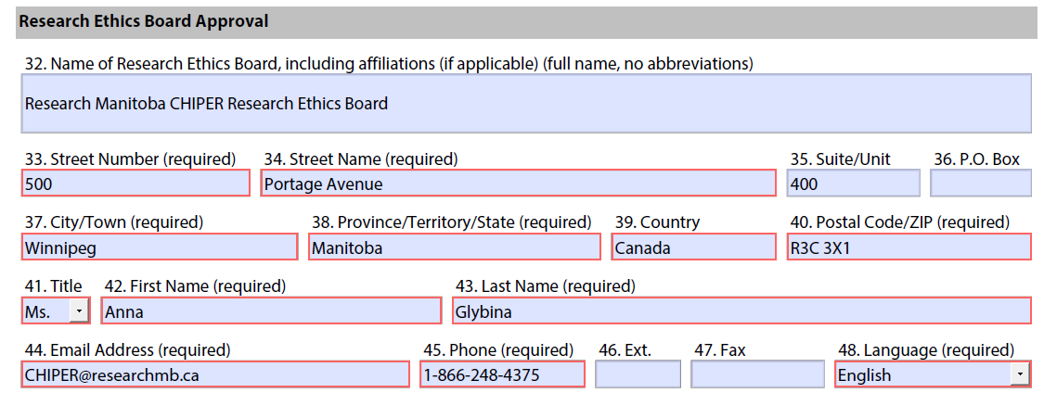1044x393 pixels.
Task: Click the empty Fax field
Action: point(757,374)
